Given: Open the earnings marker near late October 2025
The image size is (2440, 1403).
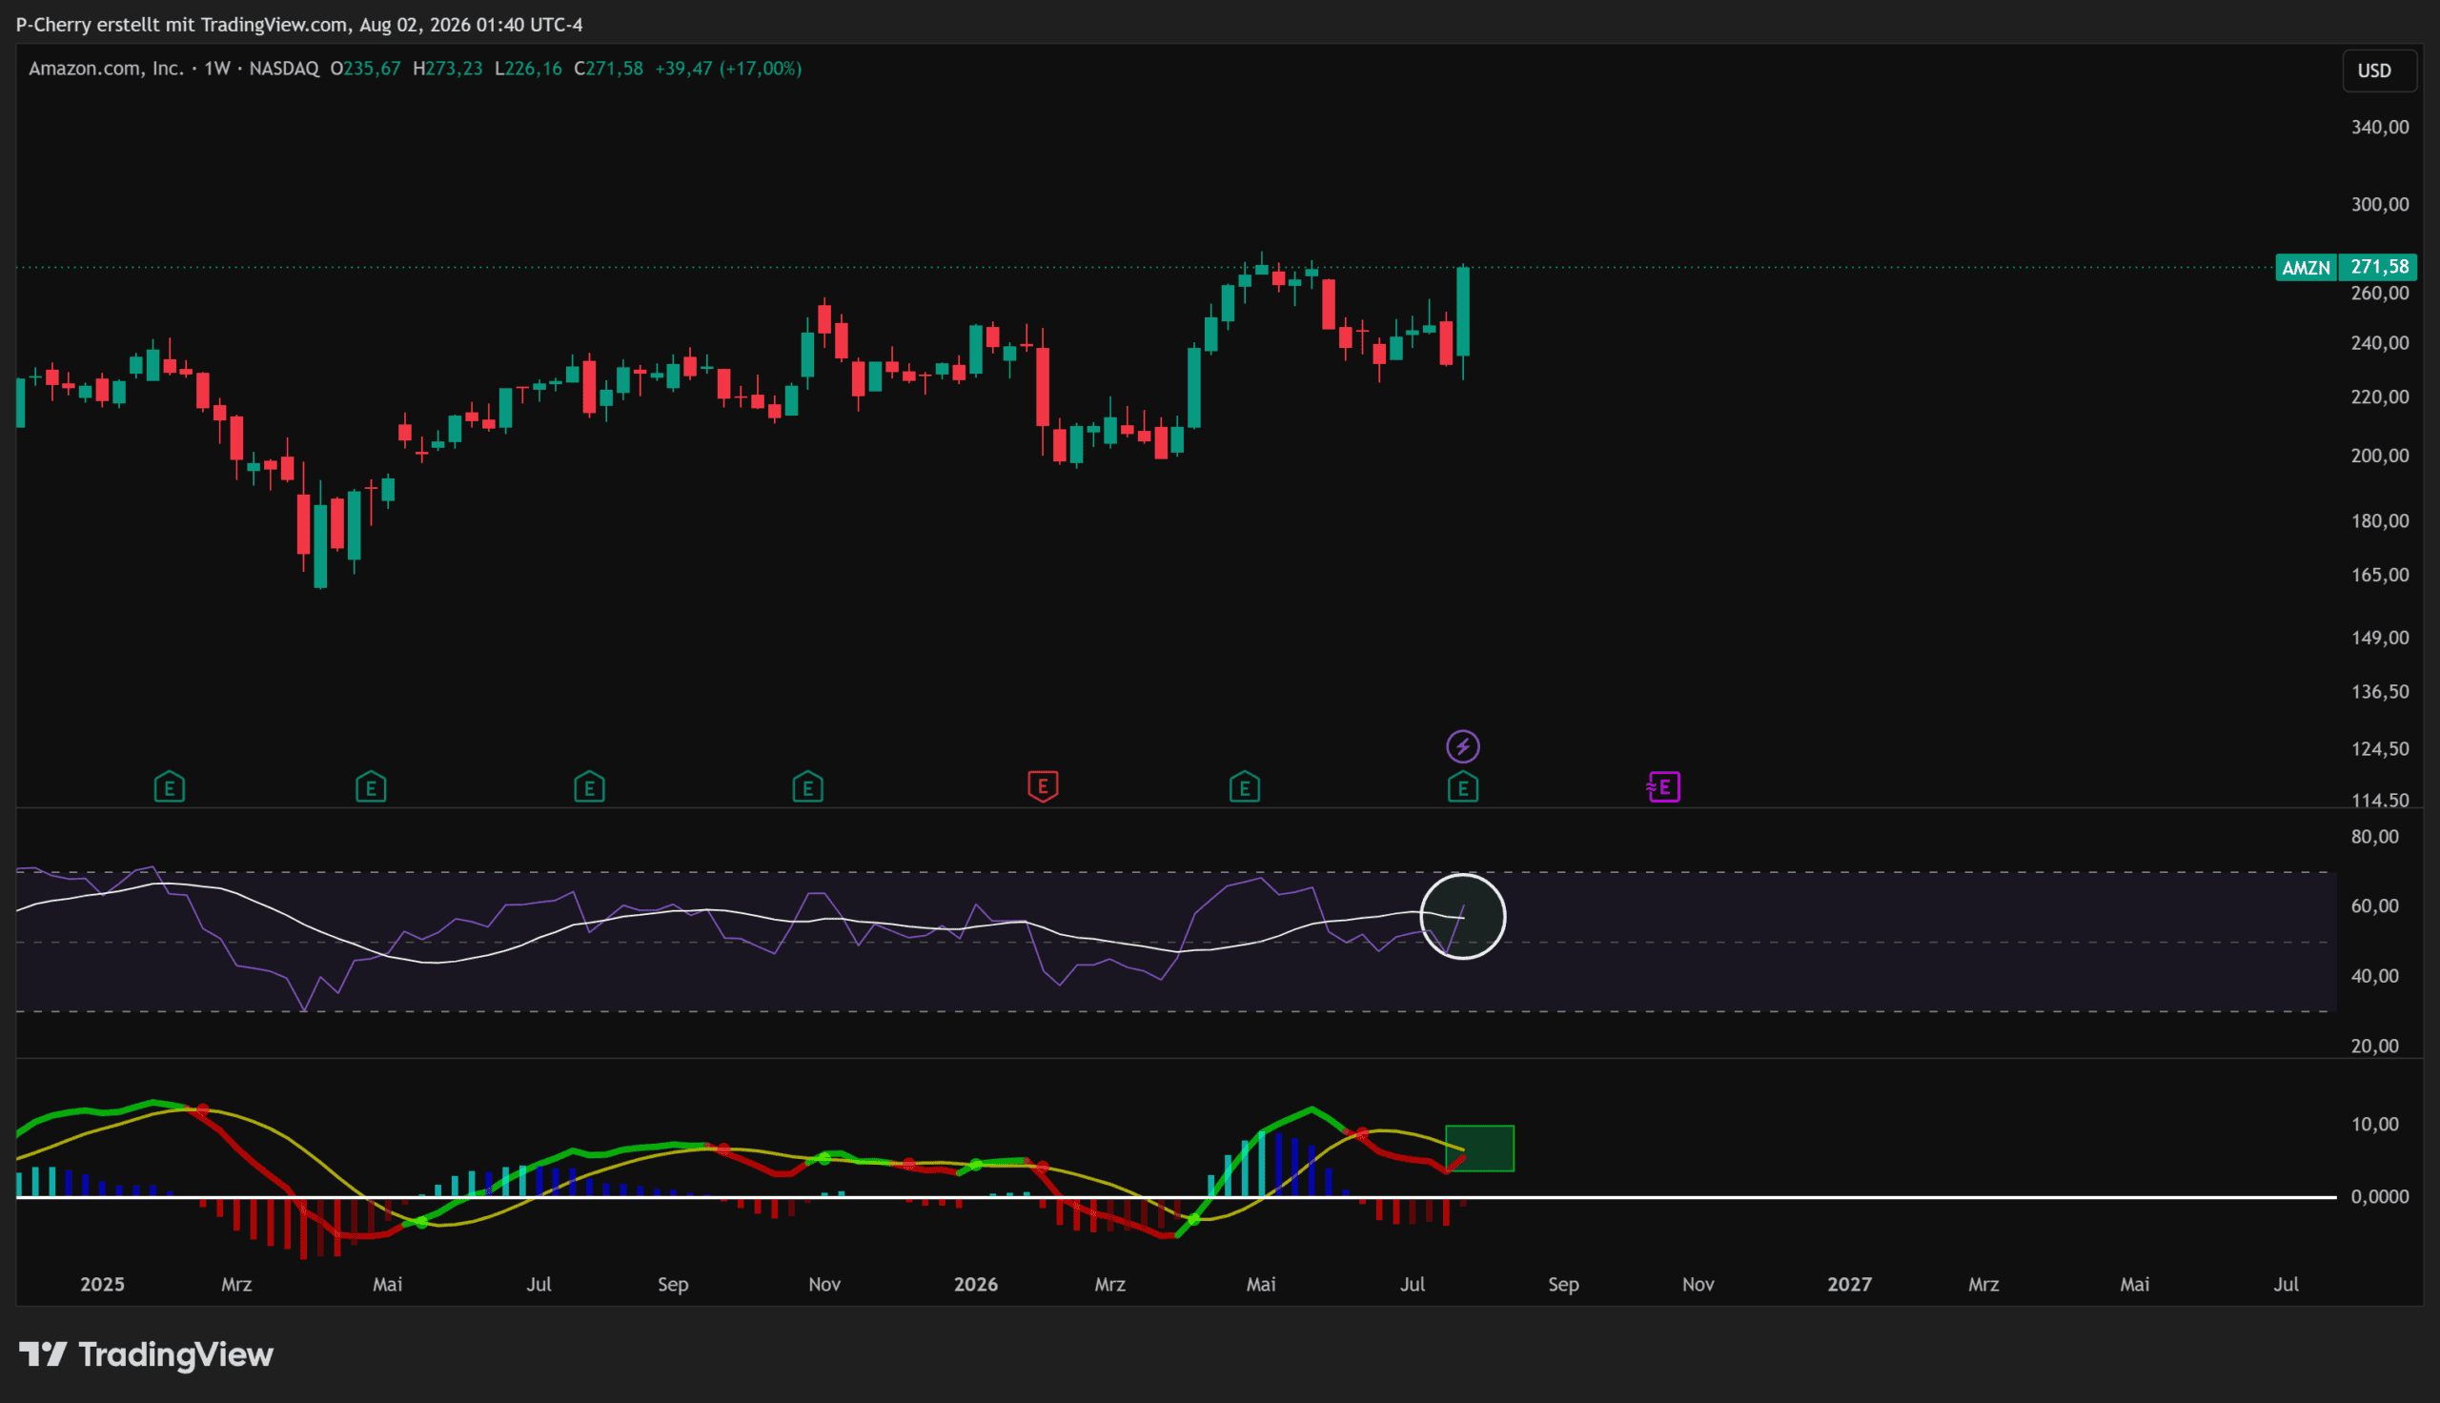Looking at the screenshot, I should click(x=808, y=787).
